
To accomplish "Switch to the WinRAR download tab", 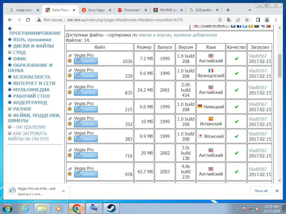I will click(x=168, y=10).
